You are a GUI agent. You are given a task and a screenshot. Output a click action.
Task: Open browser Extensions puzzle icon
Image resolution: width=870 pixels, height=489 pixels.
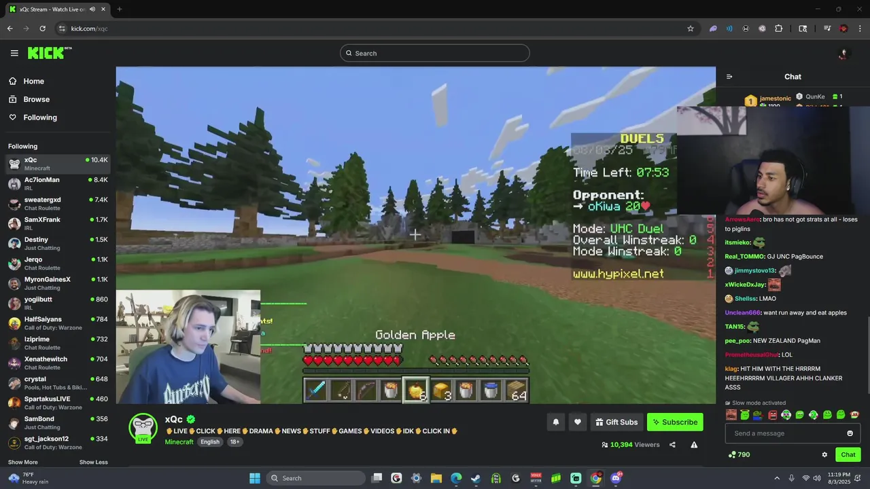coord(779,29)
